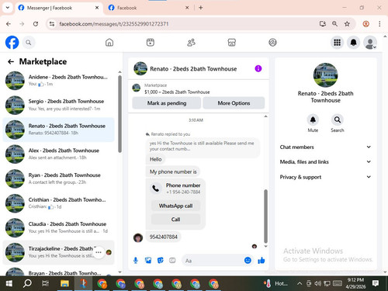Open Windows taskbar search
The height and width of the screenshot is (291, 388).
coord(27,283)
